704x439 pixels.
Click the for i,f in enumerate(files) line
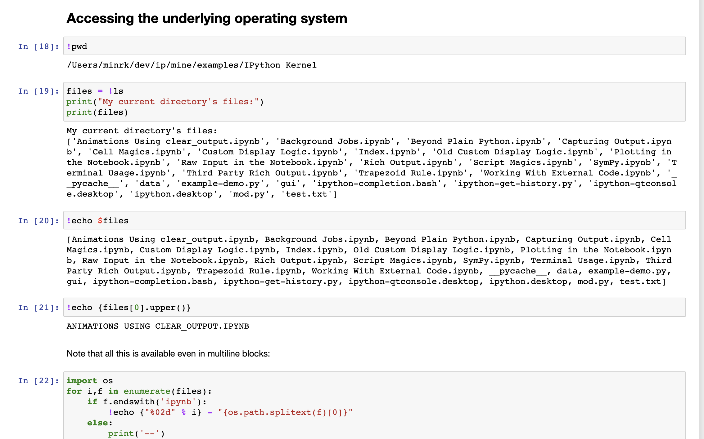pos(139,391)
